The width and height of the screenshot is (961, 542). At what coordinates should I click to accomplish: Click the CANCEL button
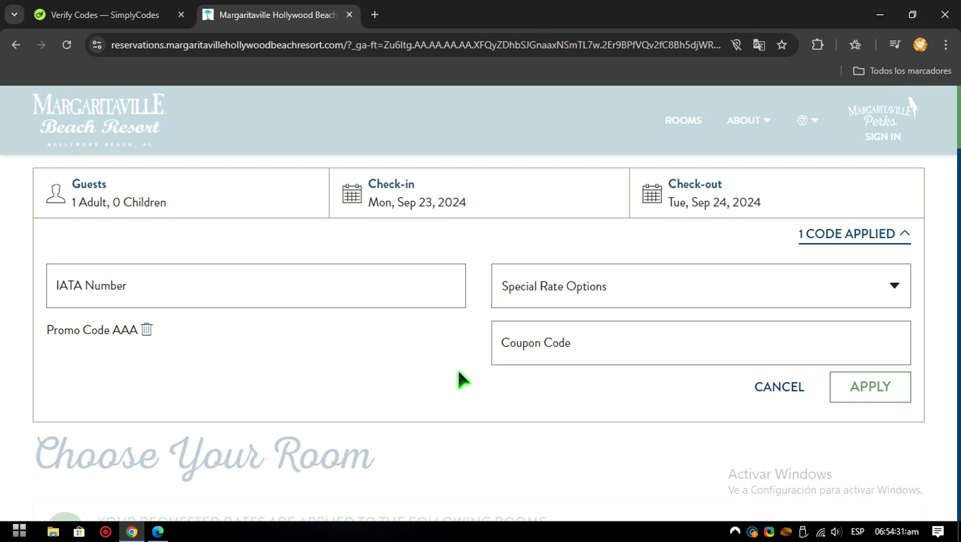779,387
